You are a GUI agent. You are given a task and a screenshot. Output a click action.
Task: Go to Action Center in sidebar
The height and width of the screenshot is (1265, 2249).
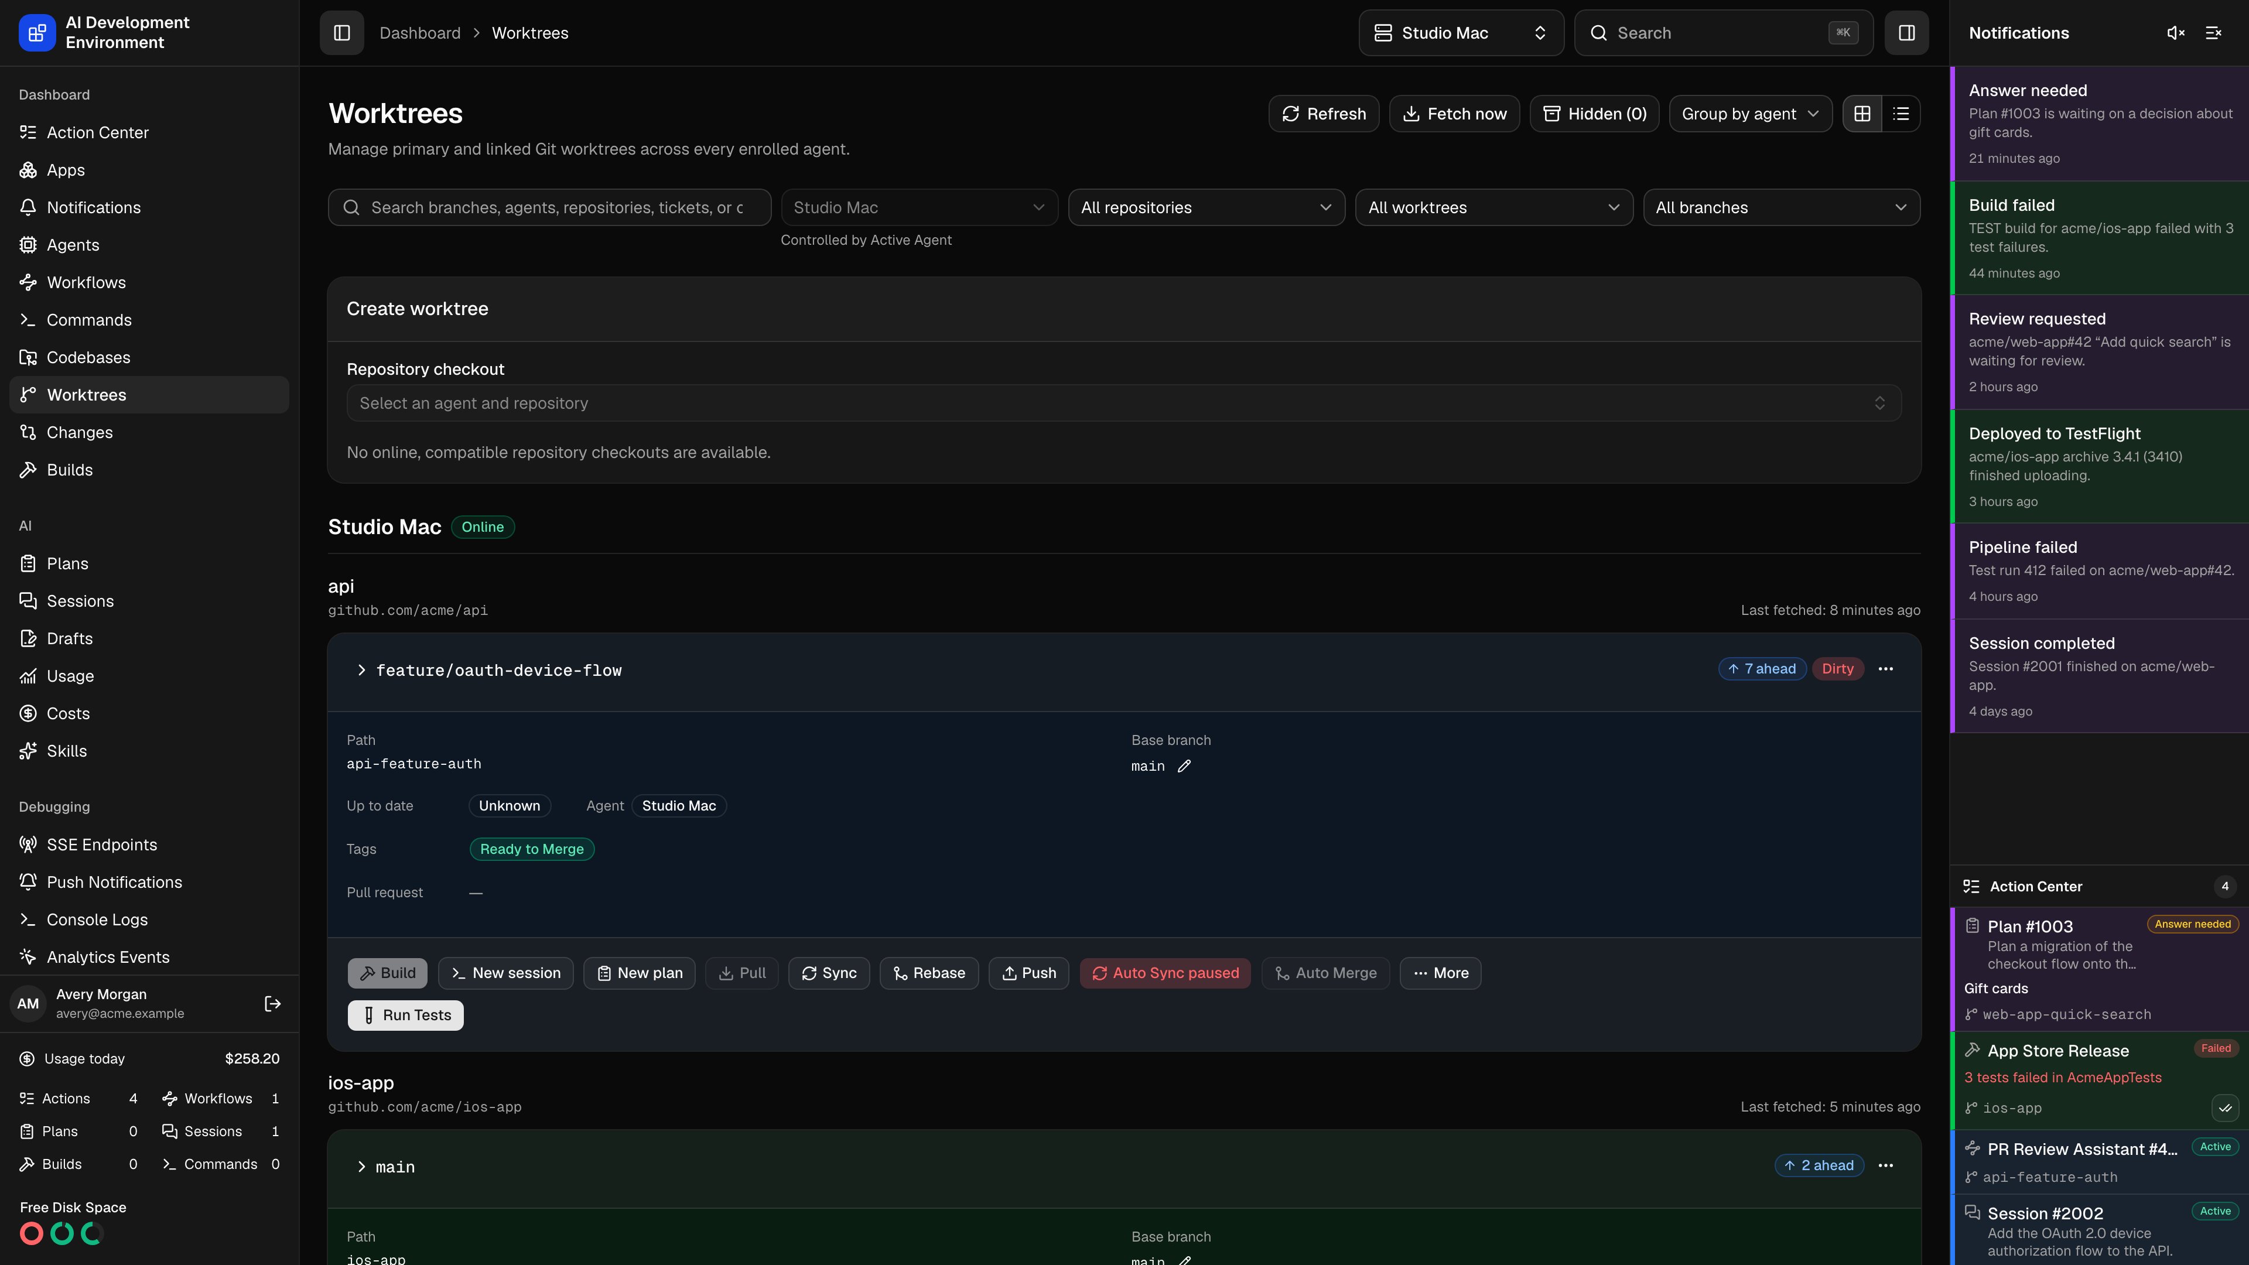coord(149,133)
